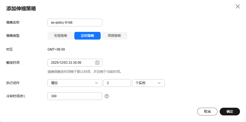Select the 定时策略 policy type
Image resolution: width=246 pixels, height=122 pixels.
pyautogui.click(x=87, y=36)
